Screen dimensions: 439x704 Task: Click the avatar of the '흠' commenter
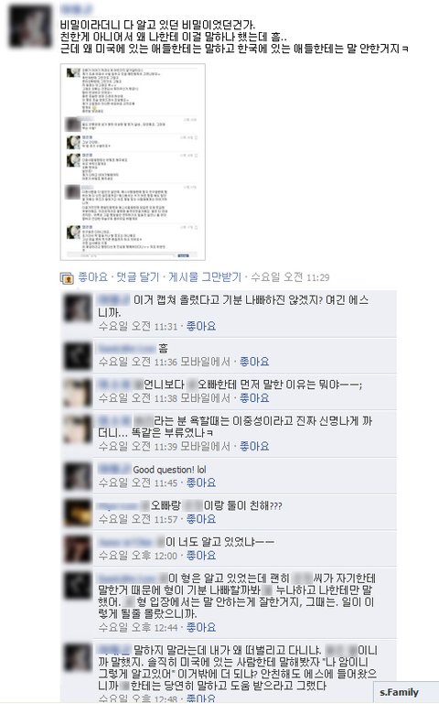(x=78, y=356)
